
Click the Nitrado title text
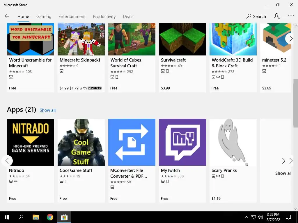tap(17, 170)
